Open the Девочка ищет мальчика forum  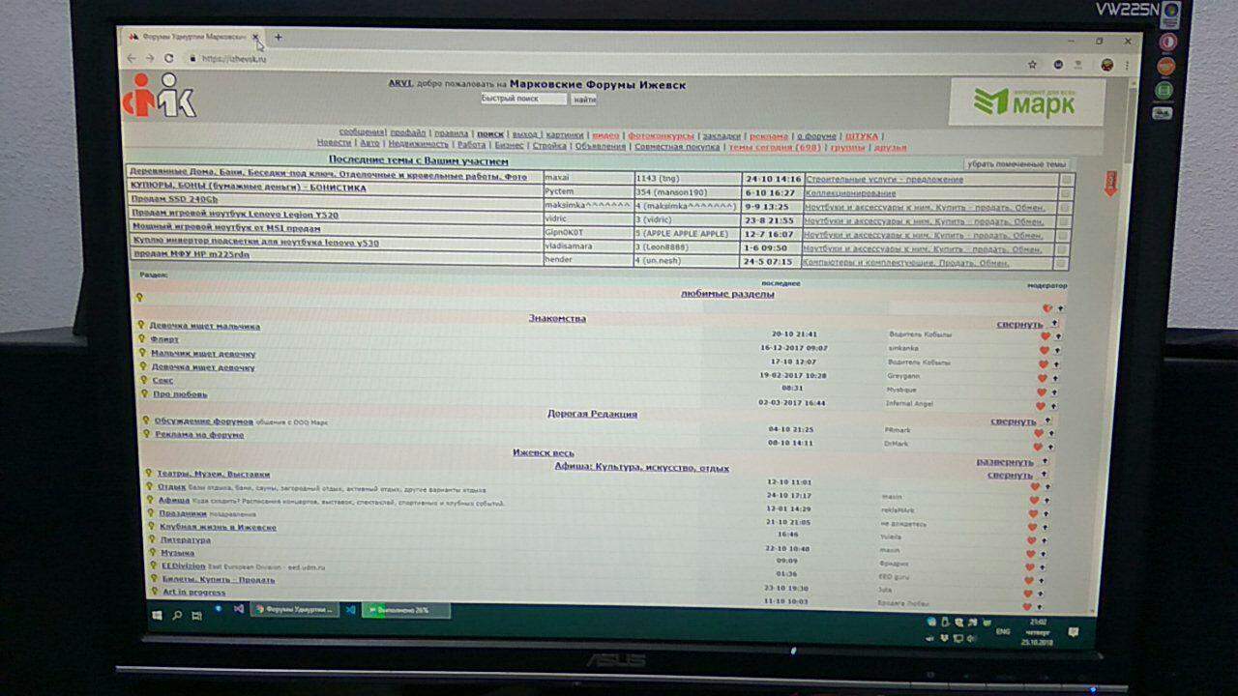(x=204, y=327)
